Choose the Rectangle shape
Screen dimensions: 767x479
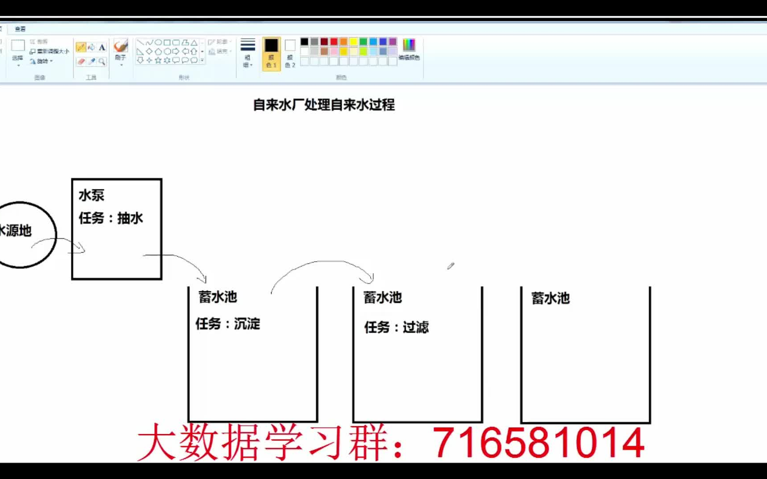[167, 43]
